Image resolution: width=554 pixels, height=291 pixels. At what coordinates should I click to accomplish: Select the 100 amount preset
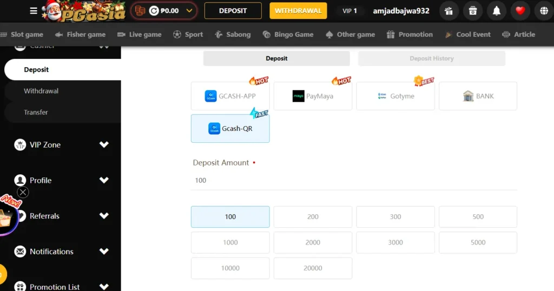coord(230,217)
